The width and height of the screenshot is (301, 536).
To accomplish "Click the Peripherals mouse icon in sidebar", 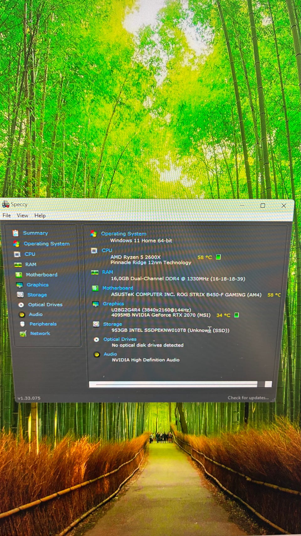I will [22, 324].
